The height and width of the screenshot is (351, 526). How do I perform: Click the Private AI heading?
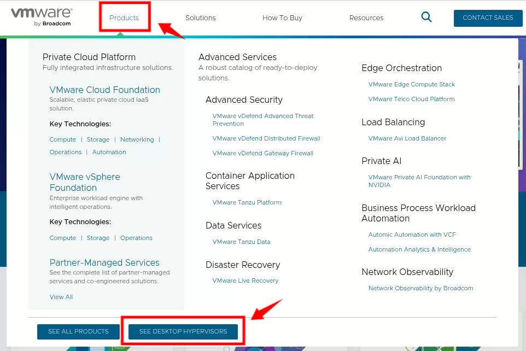coord(382,161)
